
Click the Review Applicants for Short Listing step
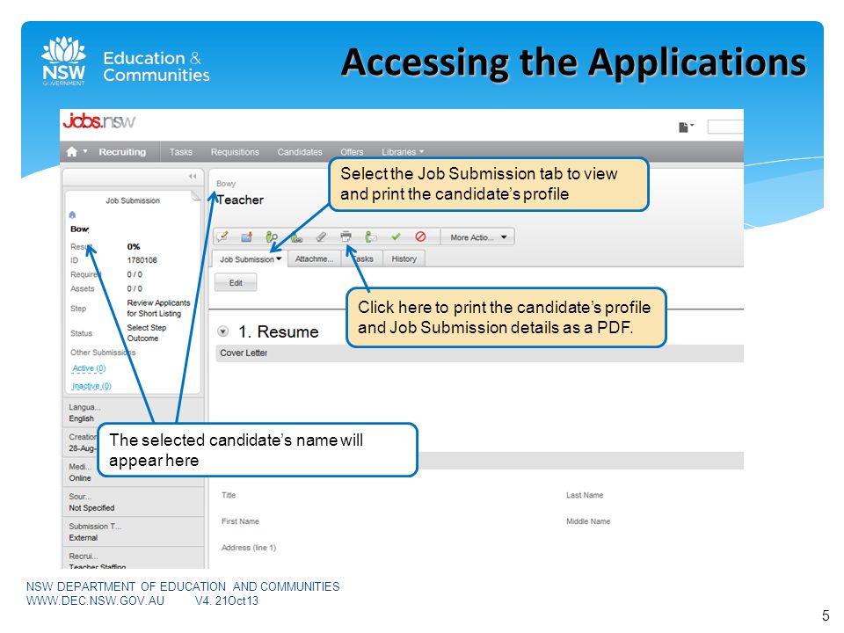158,308
